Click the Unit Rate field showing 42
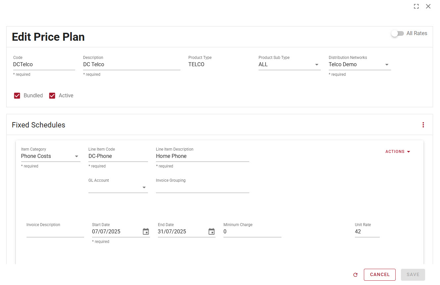The image size is (440, 285). 367,232
